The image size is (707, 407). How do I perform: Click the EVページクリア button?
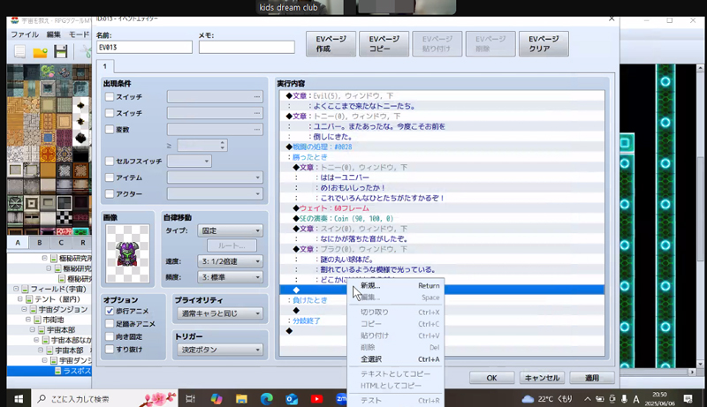click(x=544, y=43)
